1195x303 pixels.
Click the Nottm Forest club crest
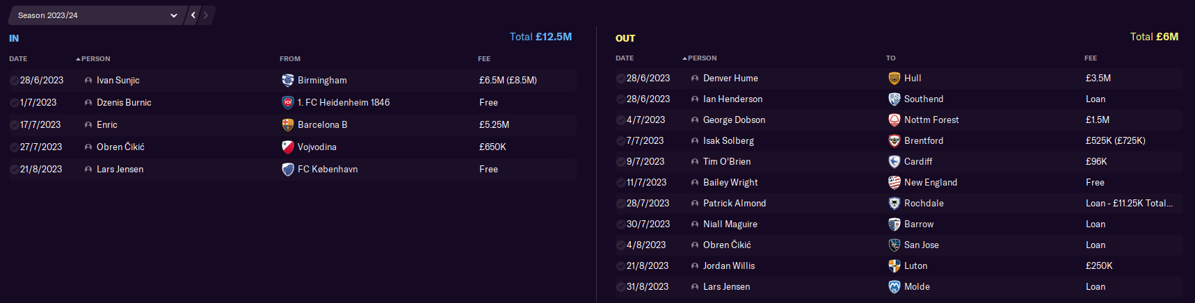click(x=895, y=120)
